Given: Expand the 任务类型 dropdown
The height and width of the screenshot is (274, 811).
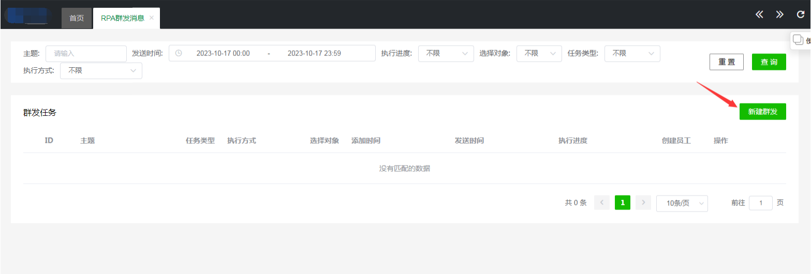Looking at the screenshot, I should pyautogui.click(x=632, y=53).
